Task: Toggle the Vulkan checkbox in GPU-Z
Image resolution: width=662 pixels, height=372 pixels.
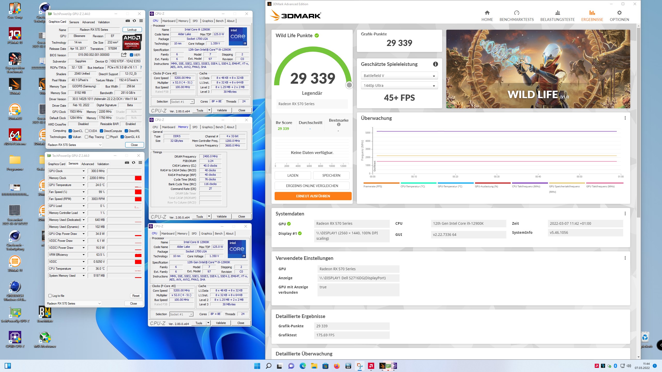Action: 70,137
